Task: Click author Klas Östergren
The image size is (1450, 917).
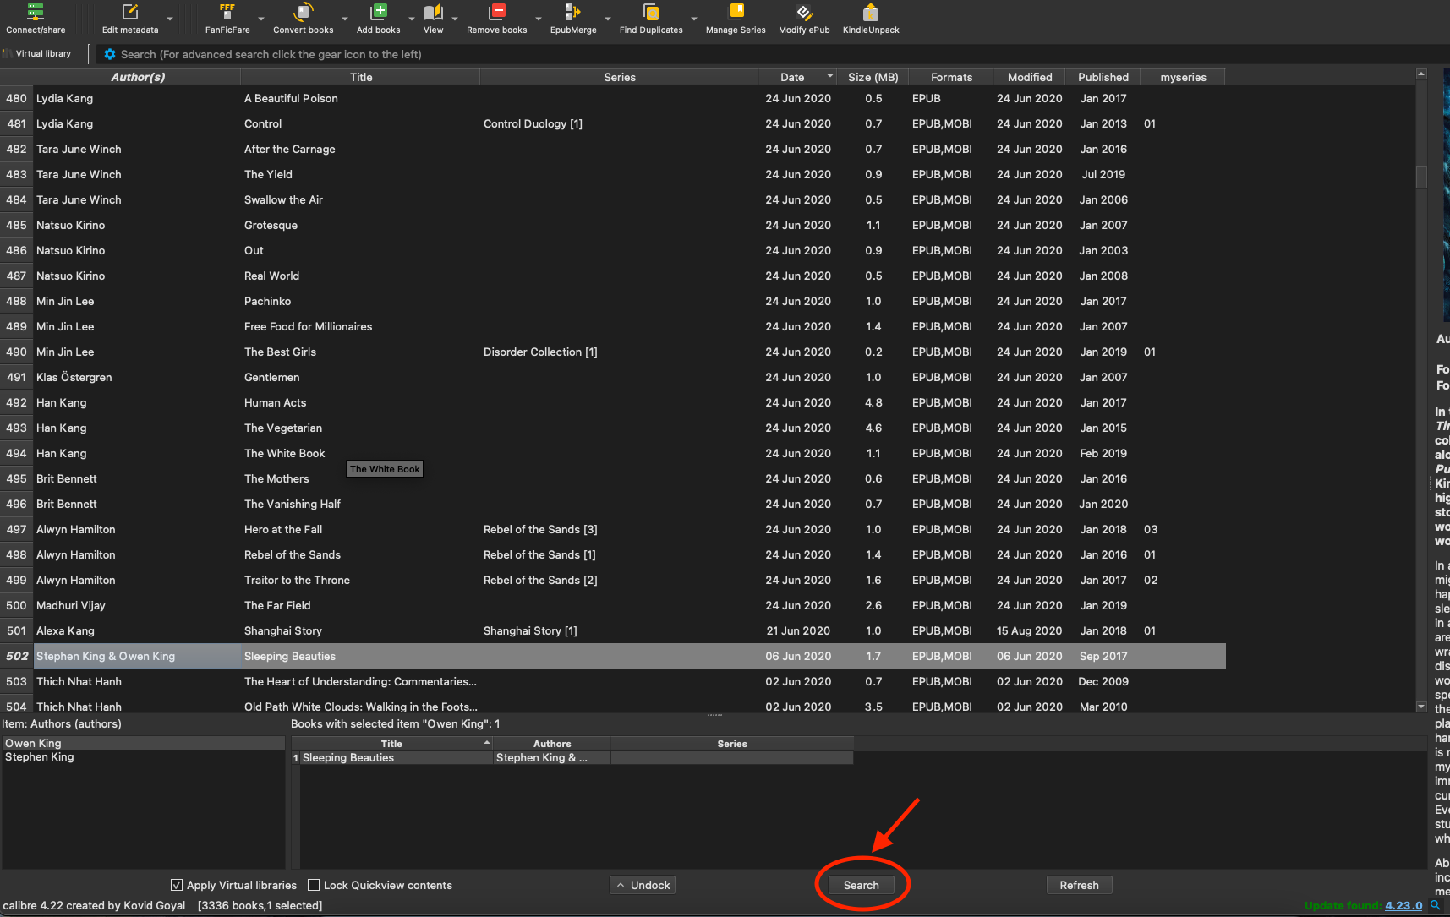Action: (74, 377)
